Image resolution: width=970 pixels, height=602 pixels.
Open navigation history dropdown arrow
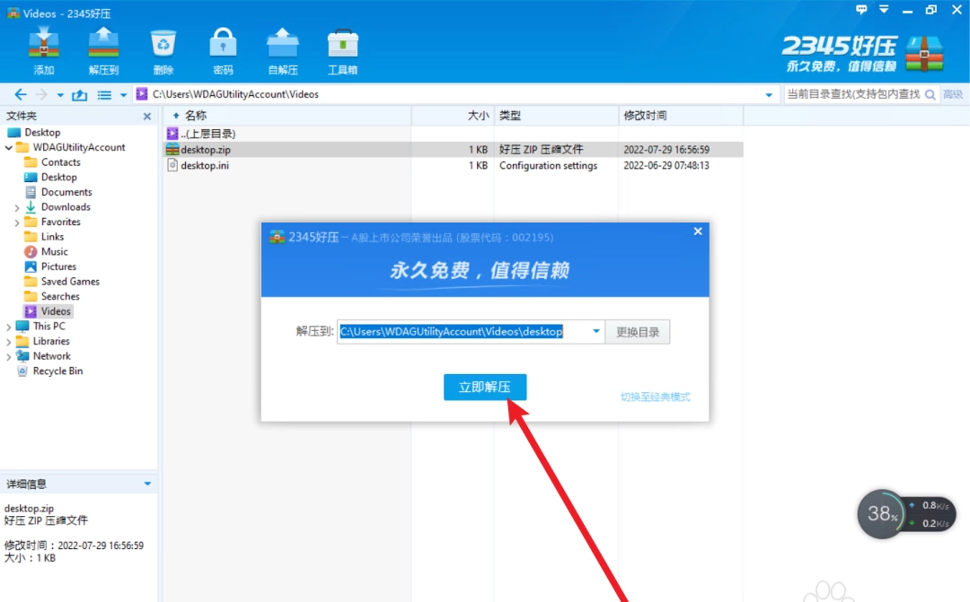60,95
